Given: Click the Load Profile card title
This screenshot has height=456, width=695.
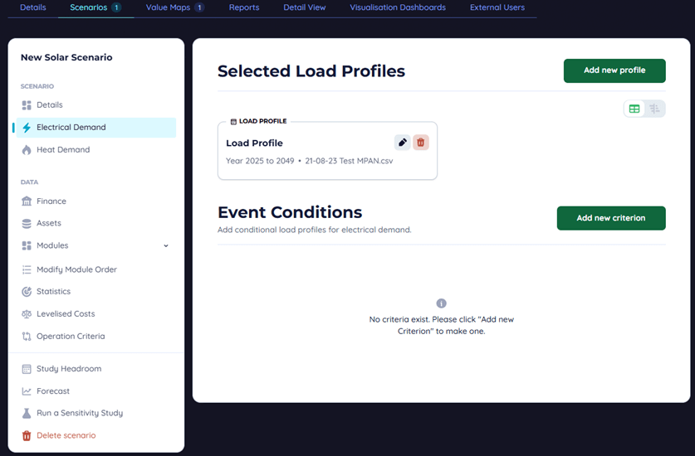Looking at the screenshot, I should pyautogui.click(x=254, y=143).
